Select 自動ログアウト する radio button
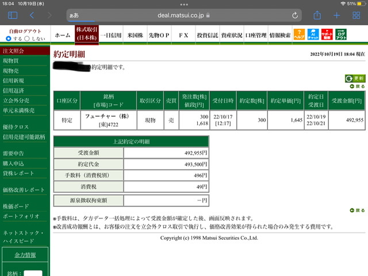 (9, 39)
